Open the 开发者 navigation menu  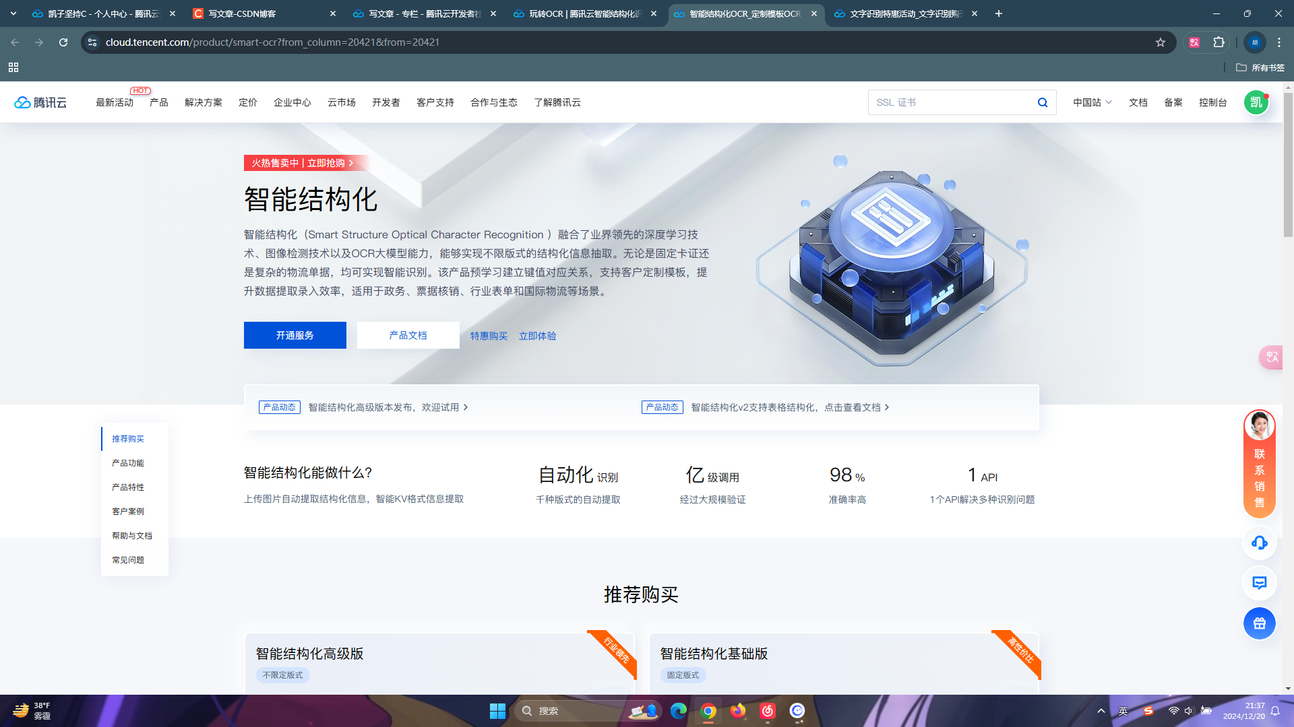coord(386,102)
